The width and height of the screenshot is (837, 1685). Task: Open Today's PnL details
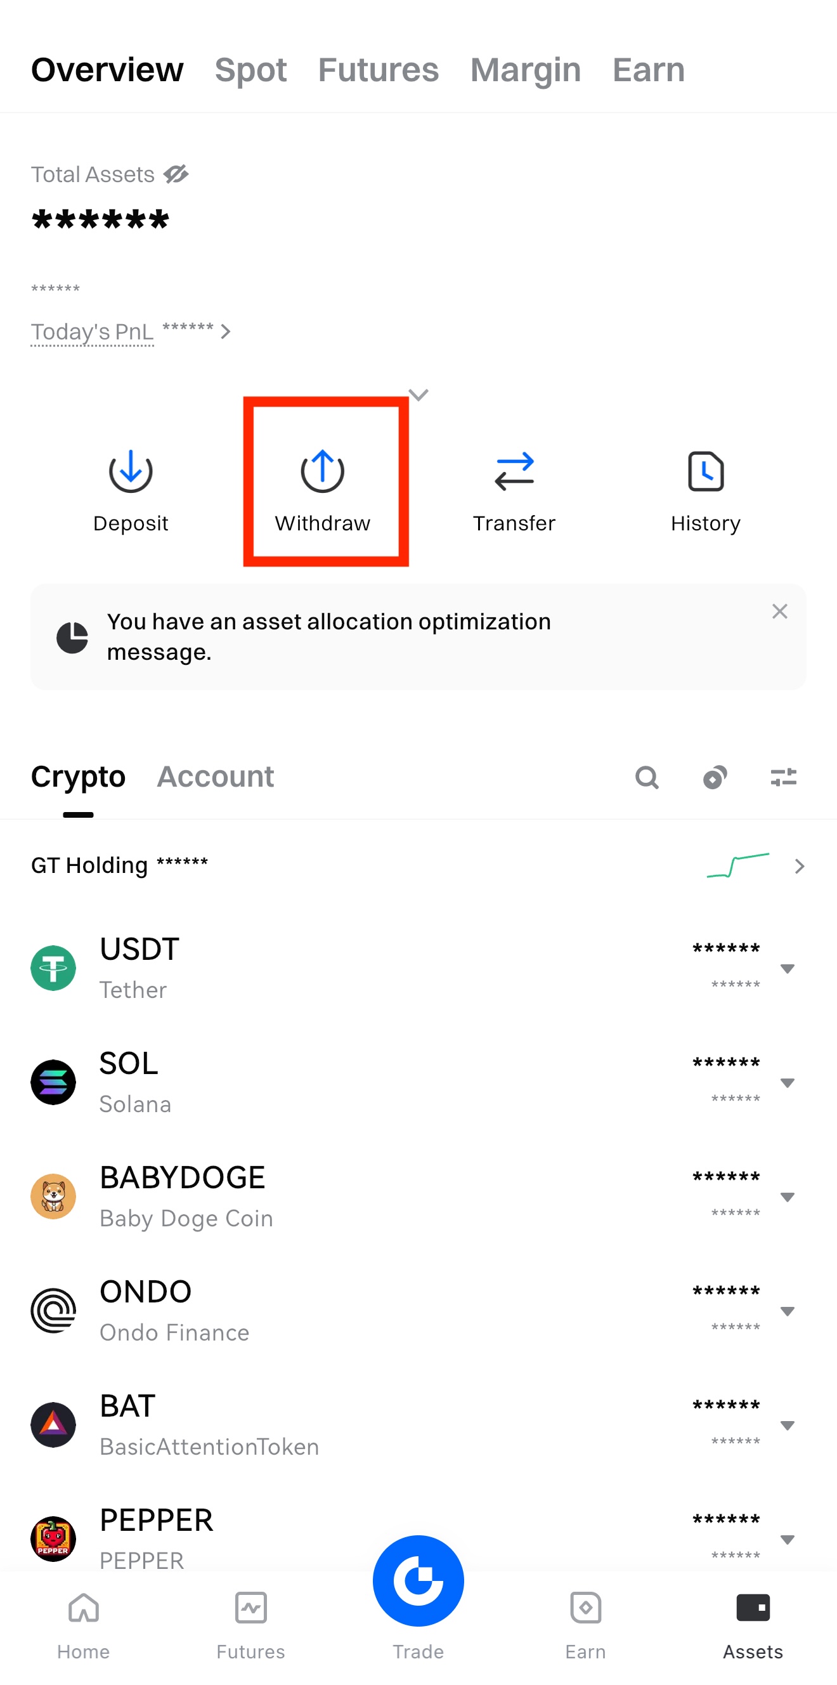tap(131, 332)
